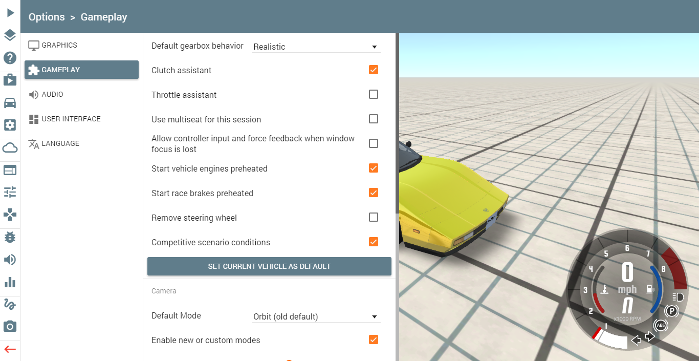Click the options panel vertical scrollbar
This screenshot has height=361, width=699.
(397, 123)
